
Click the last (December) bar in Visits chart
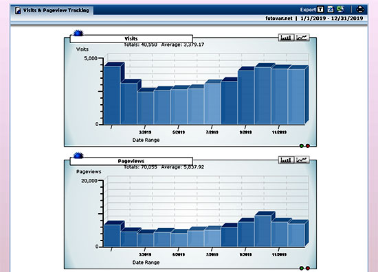tap(296, 97)
